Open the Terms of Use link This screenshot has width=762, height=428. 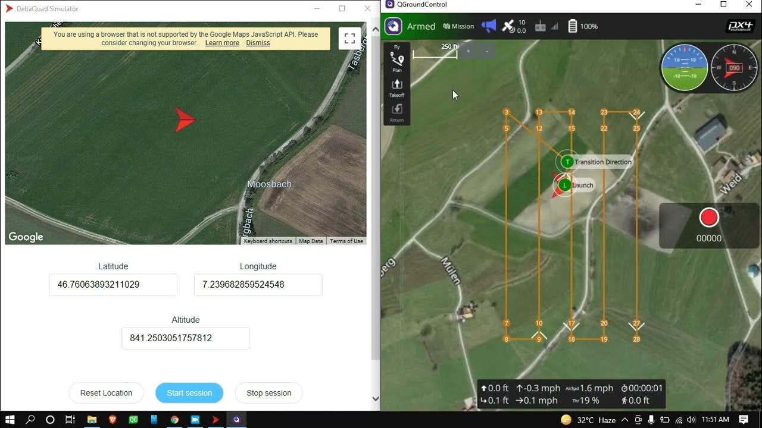(346, 241)
